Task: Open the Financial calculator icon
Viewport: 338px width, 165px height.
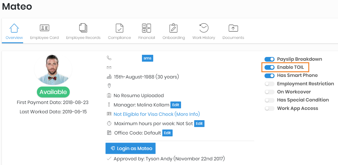Action: [x=146, y=28]
